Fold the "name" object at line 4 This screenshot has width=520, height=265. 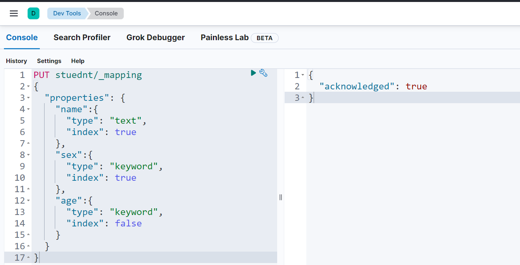pos(28,109)
